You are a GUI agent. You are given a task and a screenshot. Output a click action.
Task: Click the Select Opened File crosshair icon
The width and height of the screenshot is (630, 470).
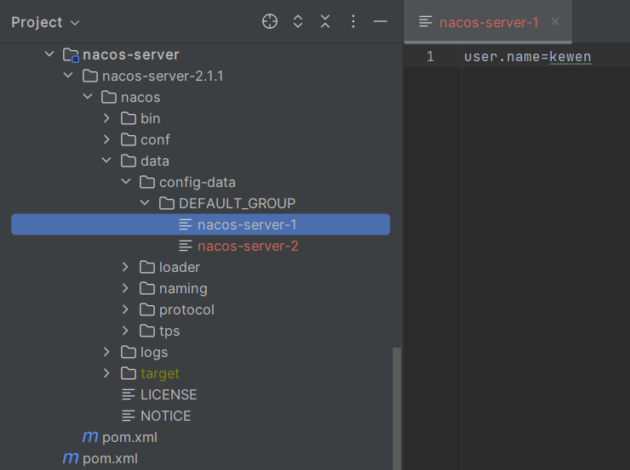[270, 21]
